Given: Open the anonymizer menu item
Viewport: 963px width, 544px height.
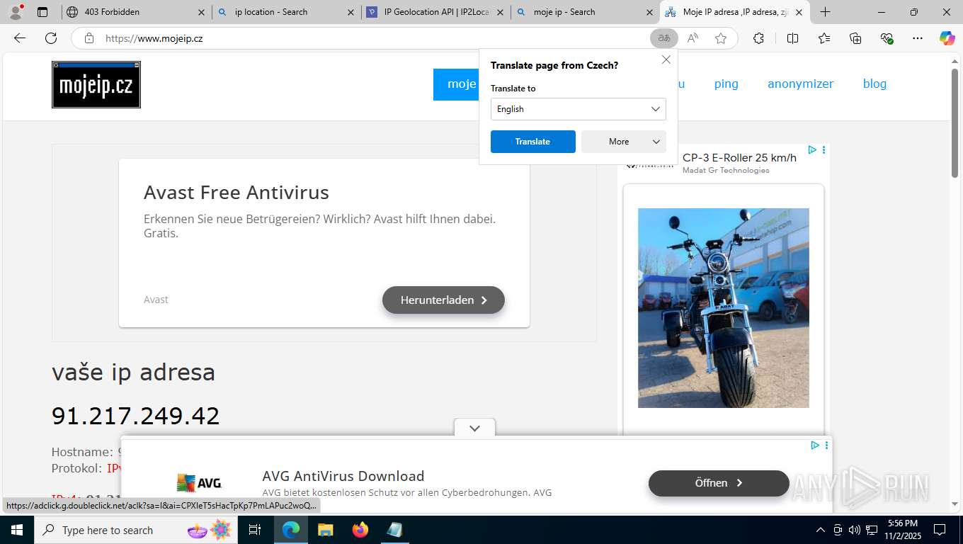Looking at the screenshot, I should (801, 84).
